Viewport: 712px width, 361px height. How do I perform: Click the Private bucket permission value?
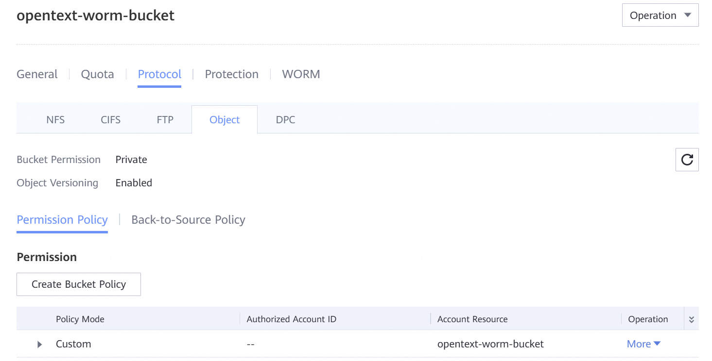(131, 160)
